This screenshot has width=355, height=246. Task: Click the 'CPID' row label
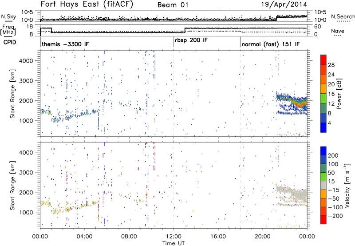(10, 42)
